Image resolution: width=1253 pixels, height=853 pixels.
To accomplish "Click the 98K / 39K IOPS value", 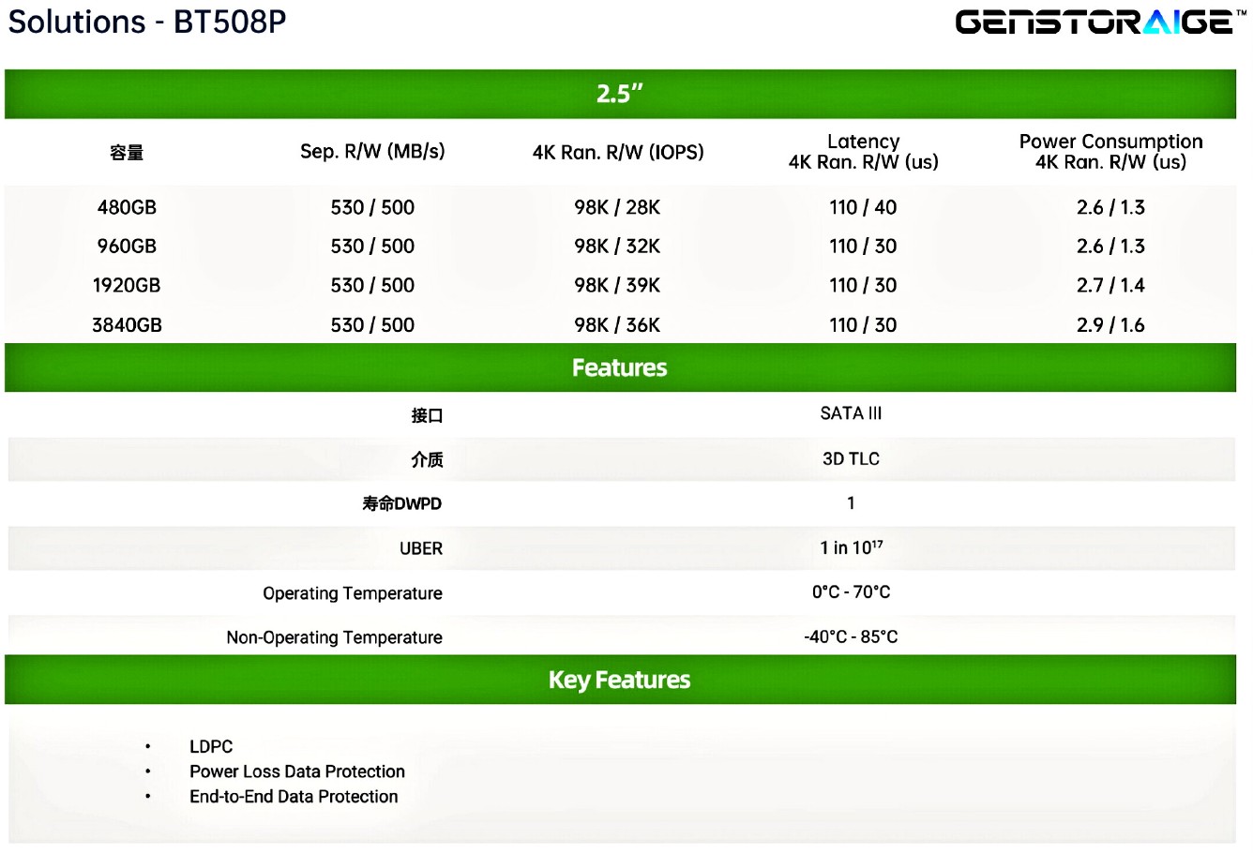I will [617, 286].
